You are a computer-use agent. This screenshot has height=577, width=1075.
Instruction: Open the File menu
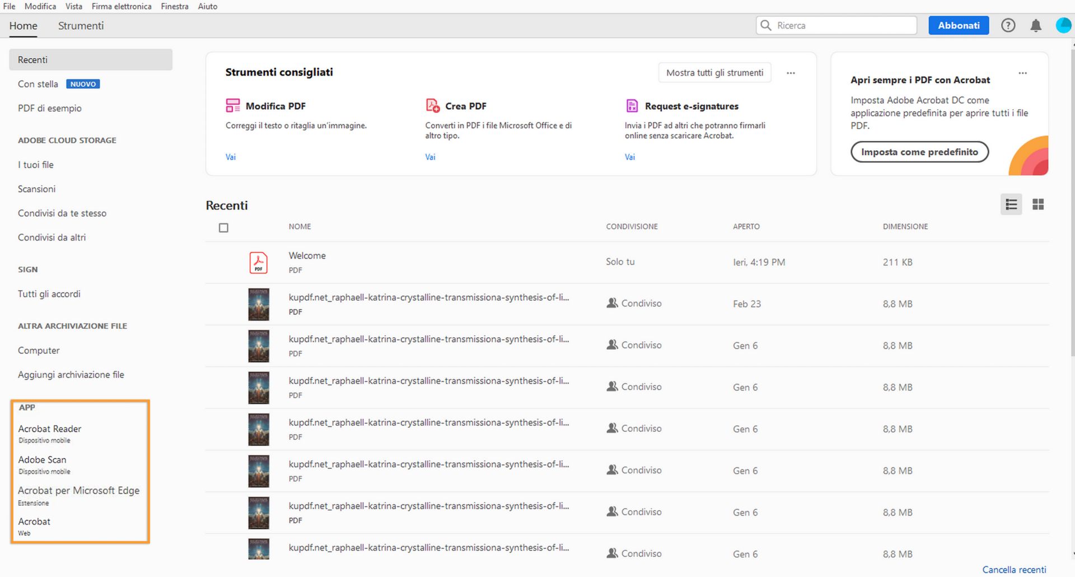click(9, 6)
